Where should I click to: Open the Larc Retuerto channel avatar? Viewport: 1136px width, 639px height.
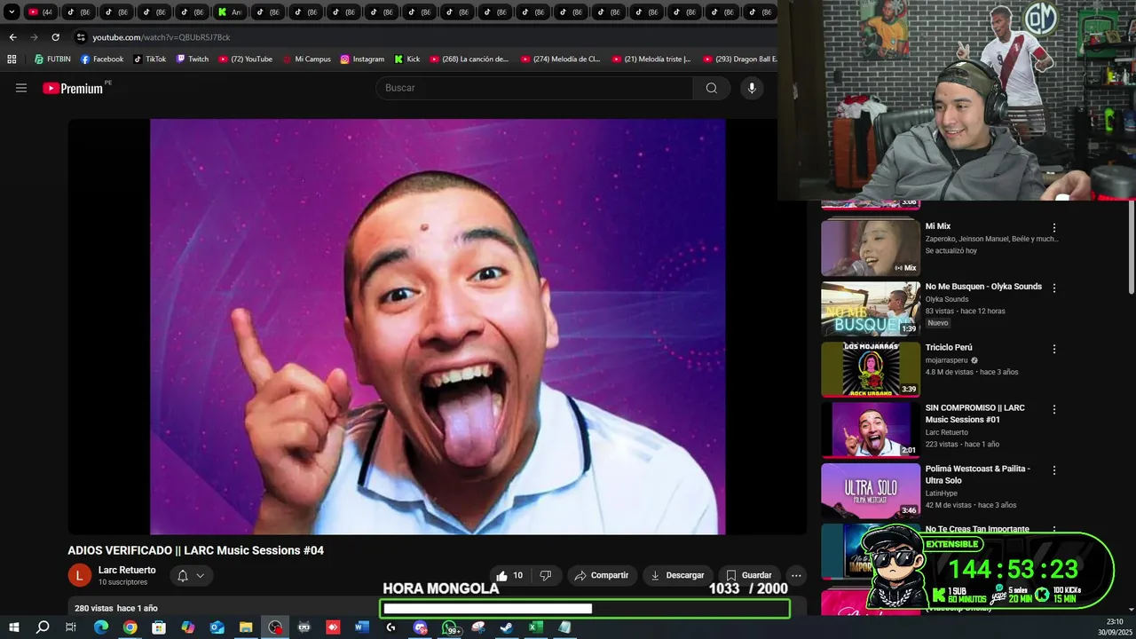click(80, 575)
